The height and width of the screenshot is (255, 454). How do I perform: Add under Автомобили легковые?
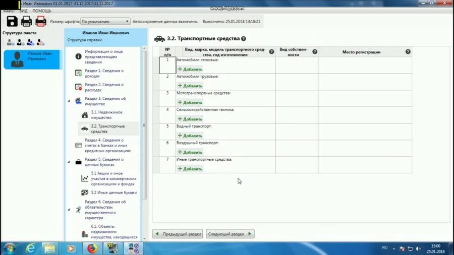tap(190, 70)
